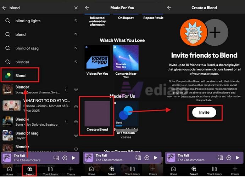Play The Fall in middle screen mini player
This screenshot has width=245, height=177.
coord(156,158)
